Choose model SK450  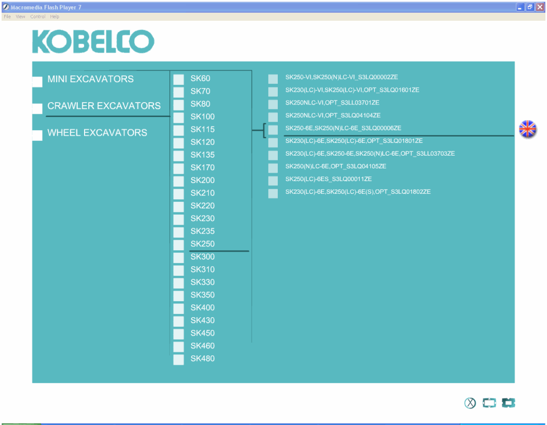[x=202, y=333]
